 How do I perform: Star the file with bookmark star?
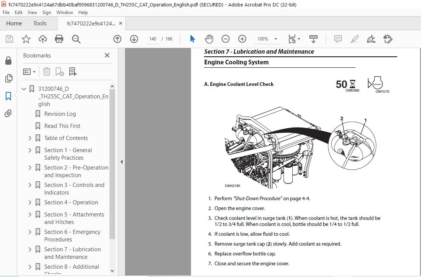click(x=26, y=39)
